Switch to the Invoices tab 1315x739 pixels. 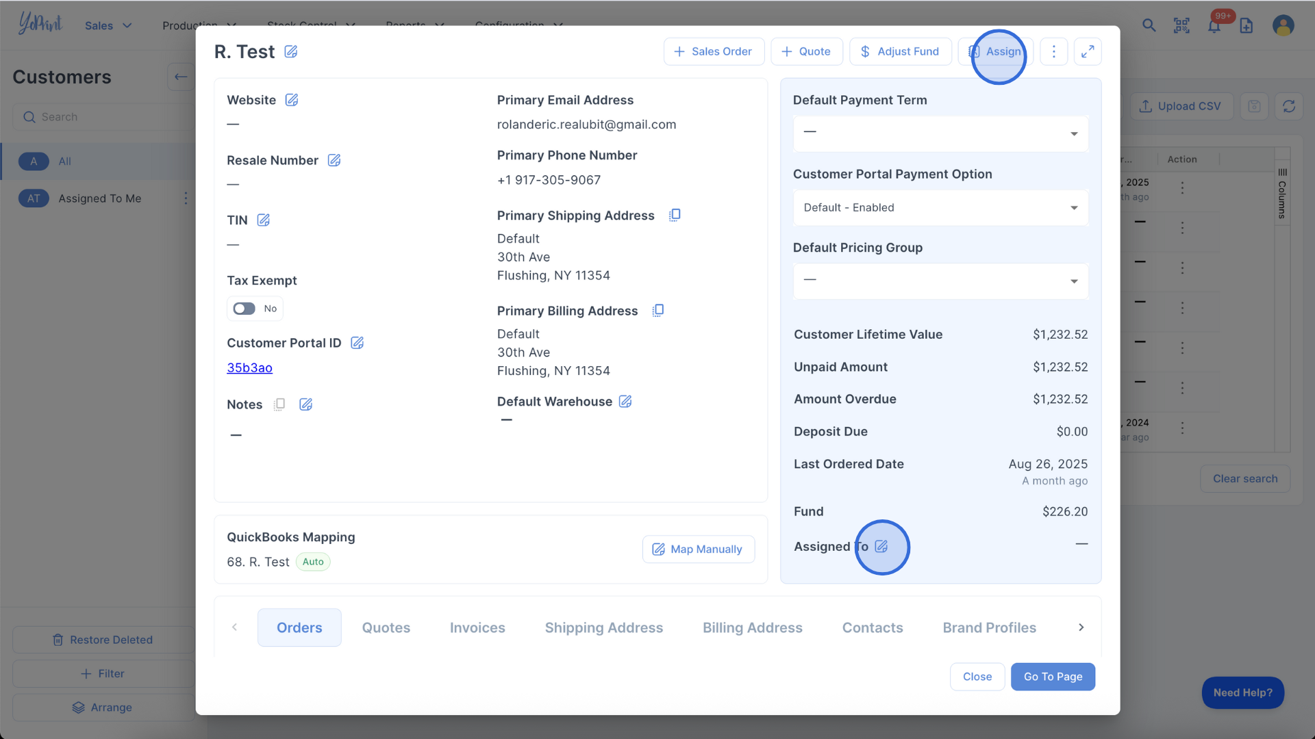[477, 627]
